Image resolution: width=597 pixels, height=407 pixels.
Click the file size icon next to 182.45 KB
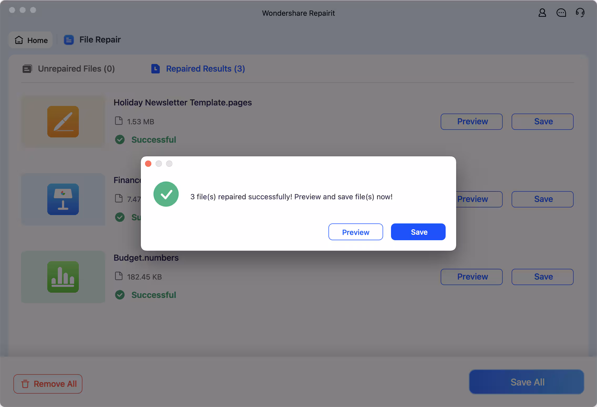pos(119,276)
